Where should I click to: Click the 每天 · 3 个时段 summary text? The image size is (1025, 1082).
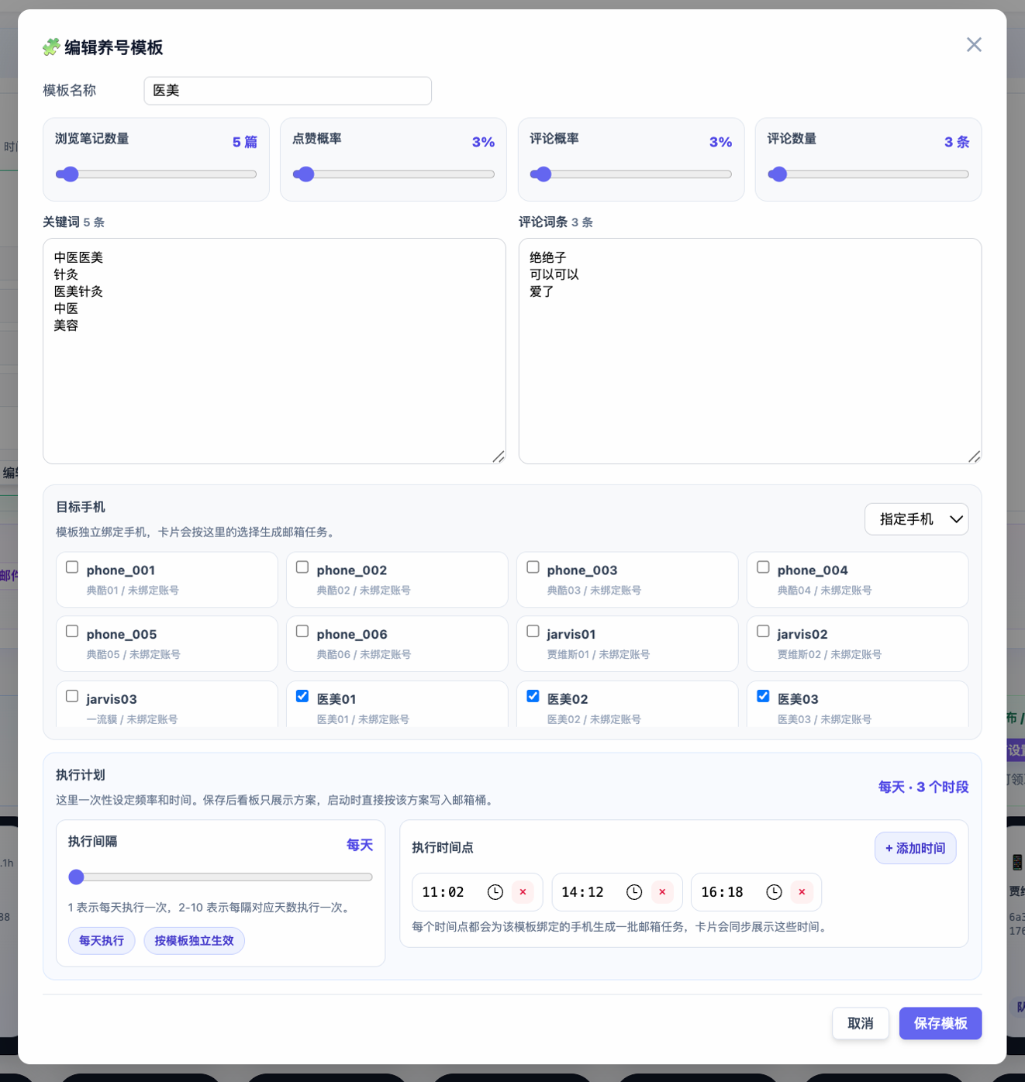pyautogui.click(x=923, y=787)
